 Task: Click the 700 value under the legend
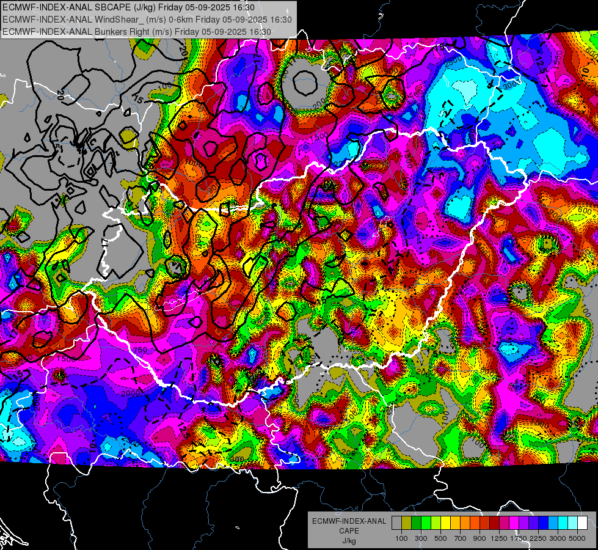coord(461,538)
